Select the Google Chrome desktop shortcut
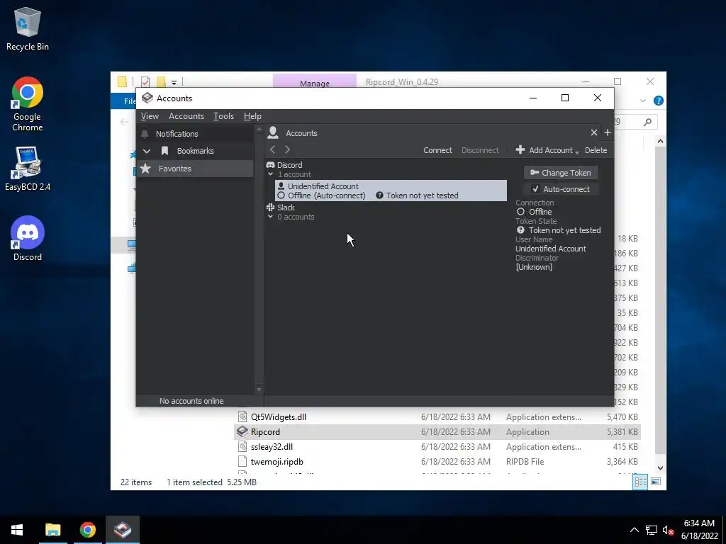 click(x=28, y=104)
